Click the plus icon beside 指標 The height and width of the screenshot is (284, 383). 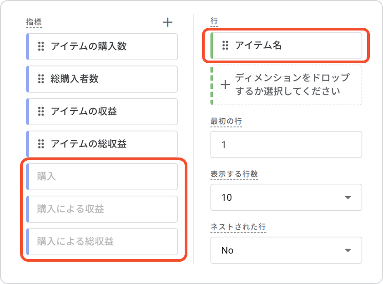pos(168,22)
